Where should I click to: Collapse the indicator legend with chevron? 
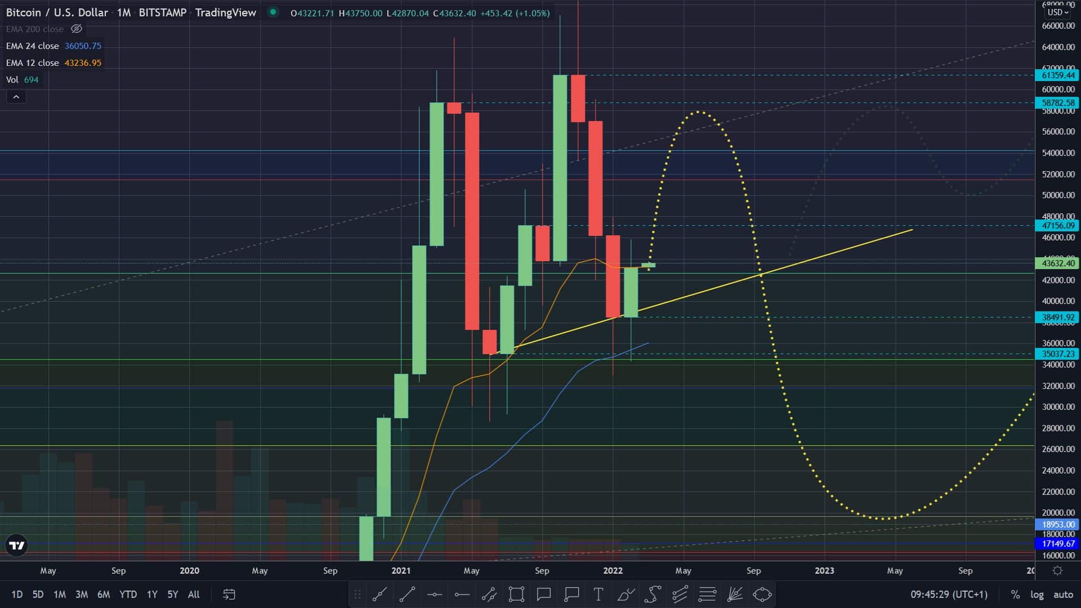click(x=16, y=97)
